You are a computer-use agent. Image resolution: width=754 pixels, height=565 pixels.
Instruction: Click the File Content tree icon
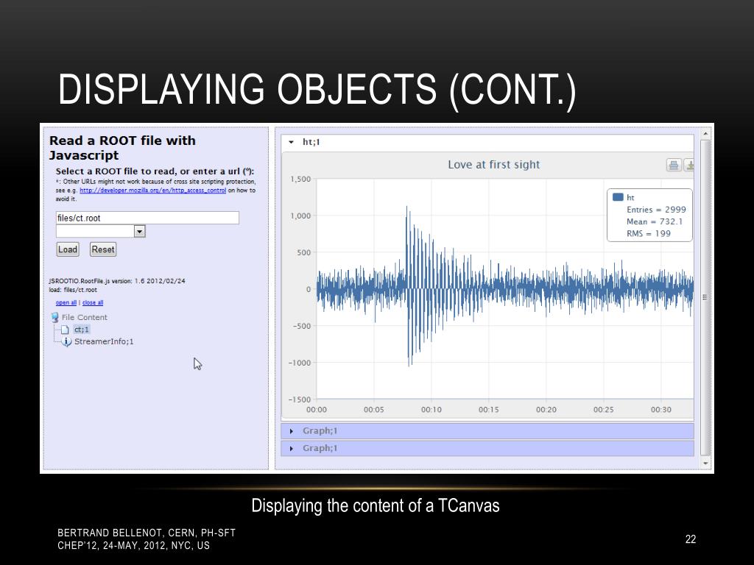pyautogui.click(x=54, y=318)
